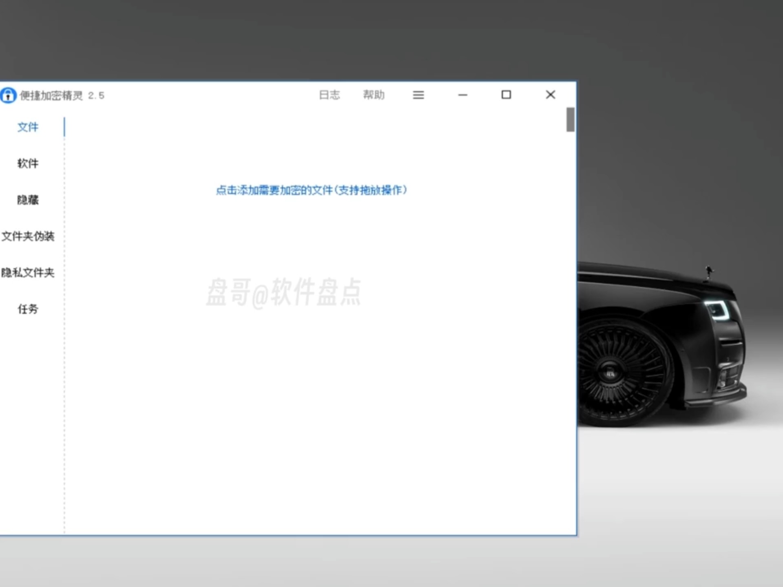783x587 pixels.
Task: Minimize the 便捷加密精灵 window
Action: point(462,95)
